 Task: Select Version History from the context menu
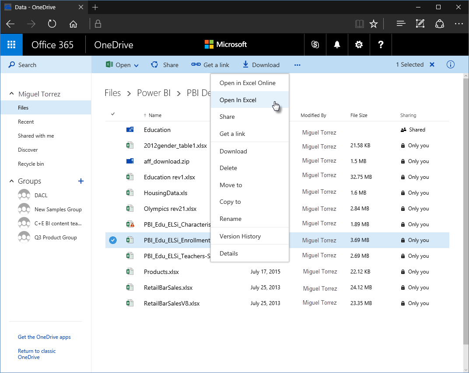240,236
